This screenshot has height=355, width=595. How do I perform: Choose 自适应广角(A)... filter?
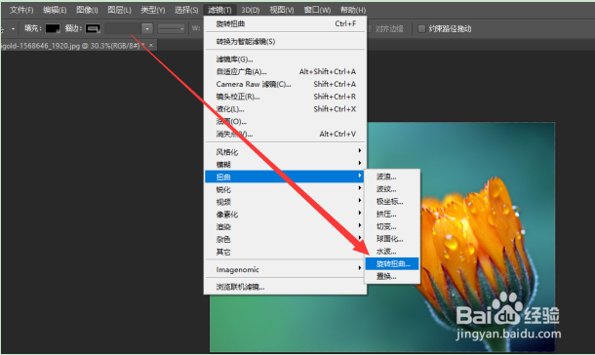286,72
